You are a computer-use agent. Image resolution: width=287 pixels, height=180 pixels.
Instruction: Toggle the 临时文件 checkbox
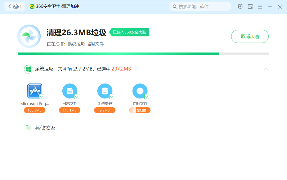(x=147, y=96)
